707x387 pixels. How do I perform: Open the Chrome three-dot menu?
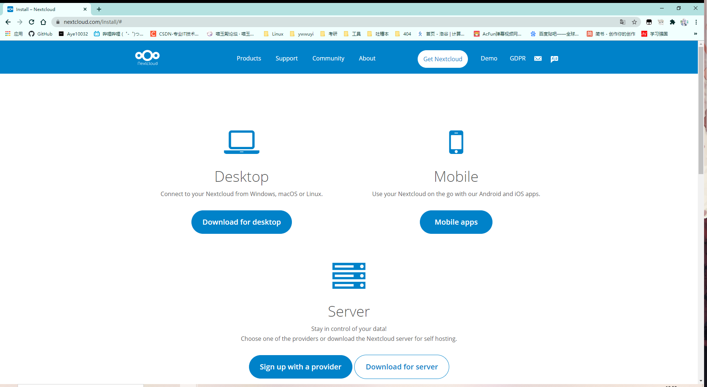coord(696,22)
